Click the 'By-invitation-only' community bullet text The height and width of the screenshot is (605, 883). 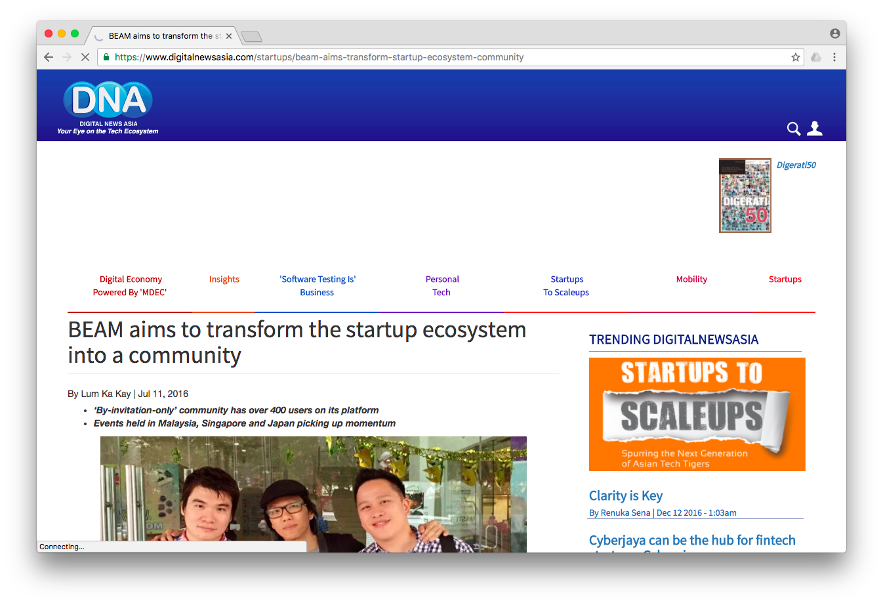point(236,410)
